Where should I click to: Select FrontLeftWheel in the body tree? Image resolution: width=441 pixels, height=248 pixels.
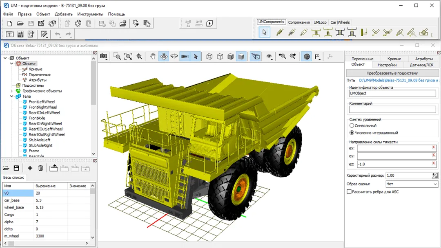(41, 102)
